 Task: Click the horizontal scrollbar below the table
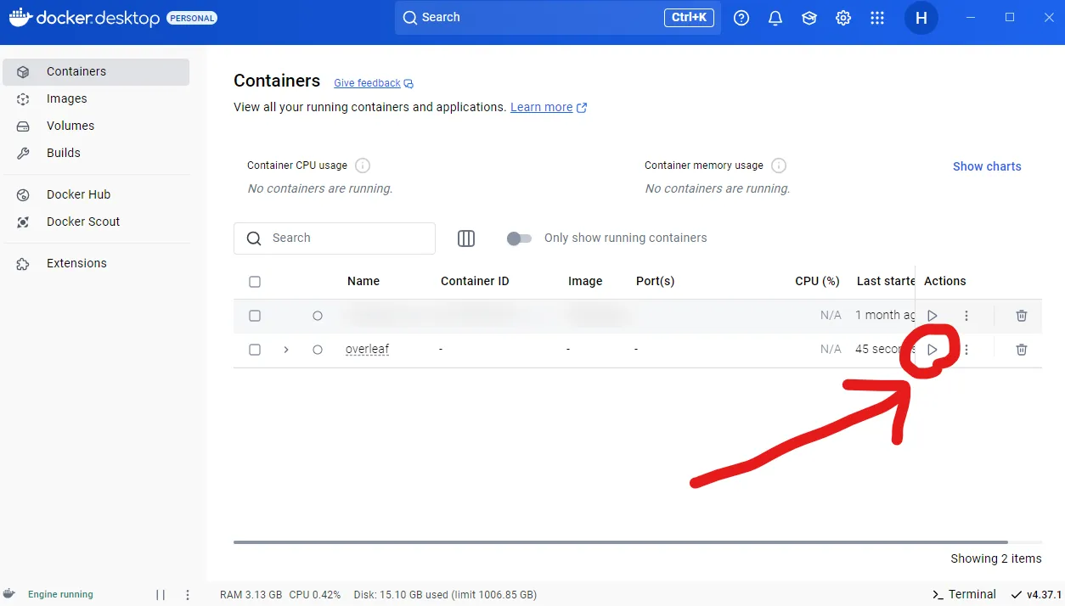[x=620, y=541]
